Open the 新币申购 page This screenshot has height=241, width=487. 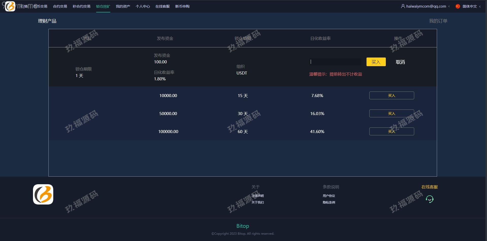[182, 6]
